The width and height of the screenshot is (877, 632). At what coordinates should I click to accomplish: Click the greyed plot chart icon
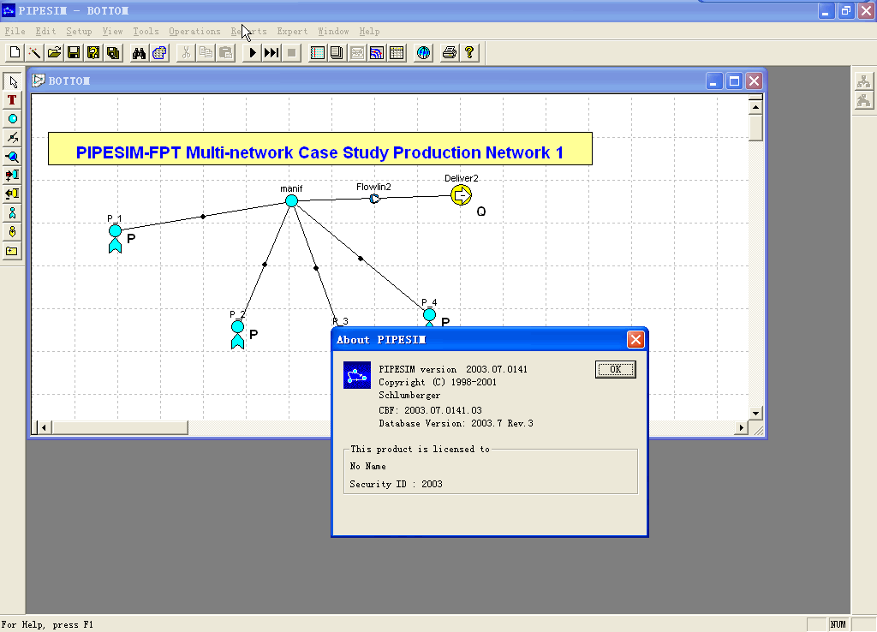(x=357, y=53)
